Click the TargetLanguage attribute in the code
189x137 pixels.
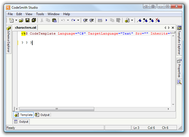103,34
